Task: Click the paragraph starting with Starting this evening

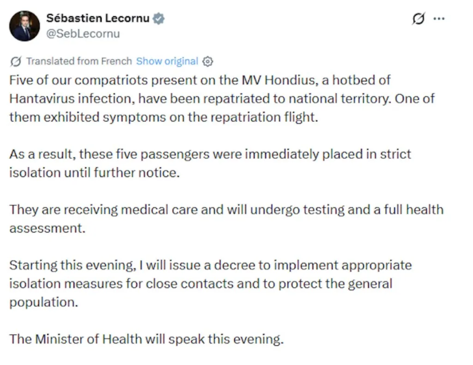Action: pos(210,284)
